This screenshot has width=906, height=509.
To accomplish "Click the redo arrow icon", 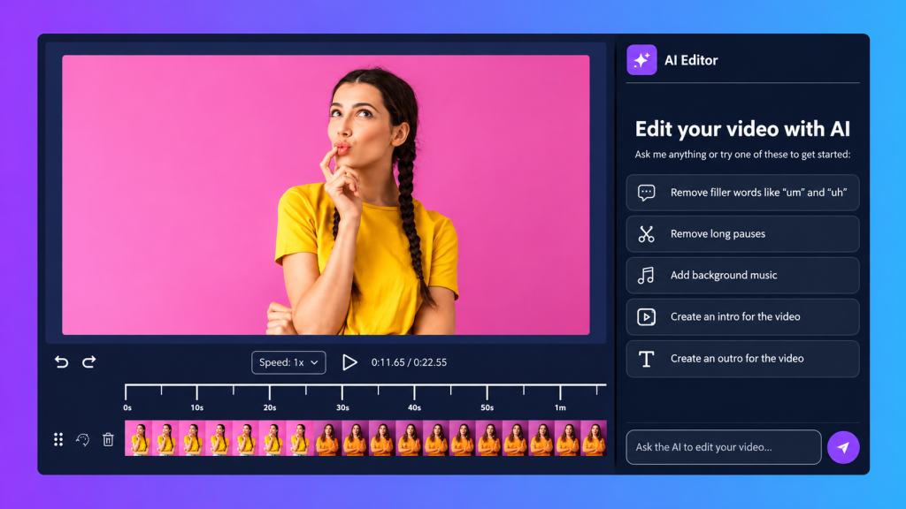I will (x=89, y=361).
